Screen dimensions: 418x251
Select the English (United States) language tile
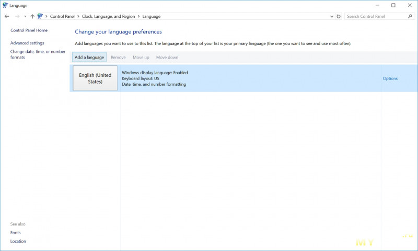[95, 78]
